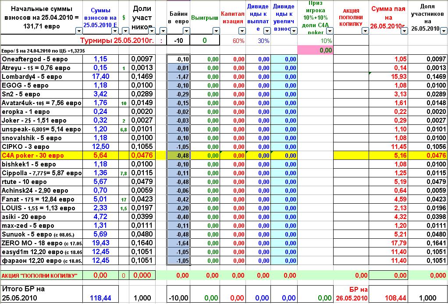Click the 12,50 sum in CIPKO row
The height and width of the screenshot is (304, 448).
(100, 146)
